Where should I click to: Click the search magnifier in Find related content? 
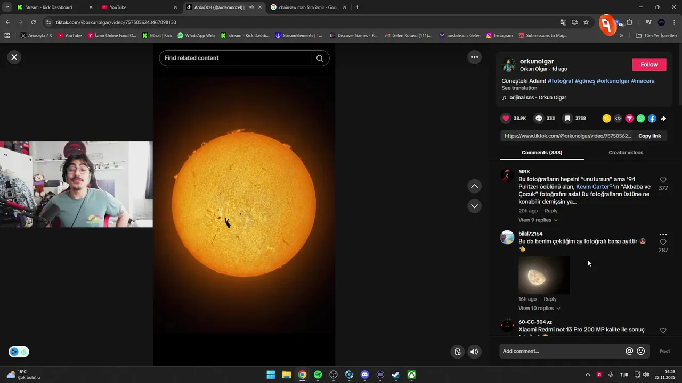(320, 58)
